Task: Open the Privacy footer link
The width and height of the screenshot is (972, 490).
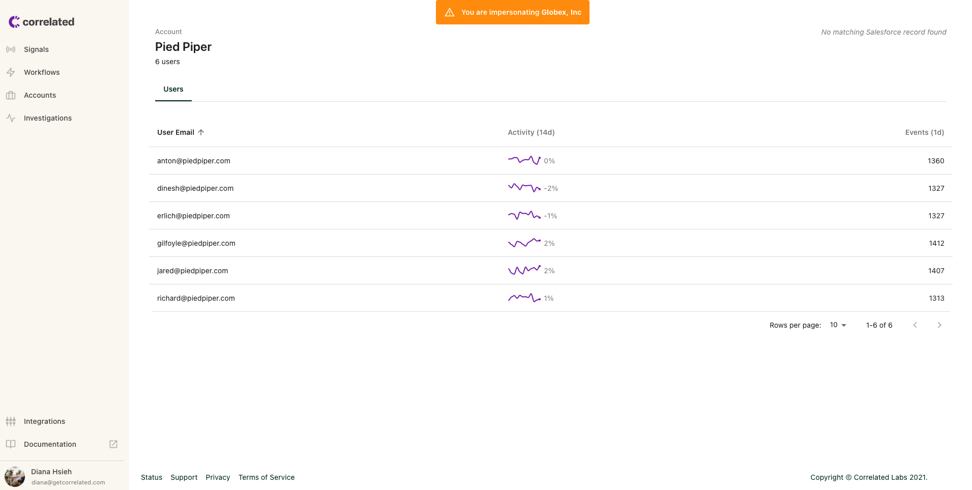Action: [218, 477]
